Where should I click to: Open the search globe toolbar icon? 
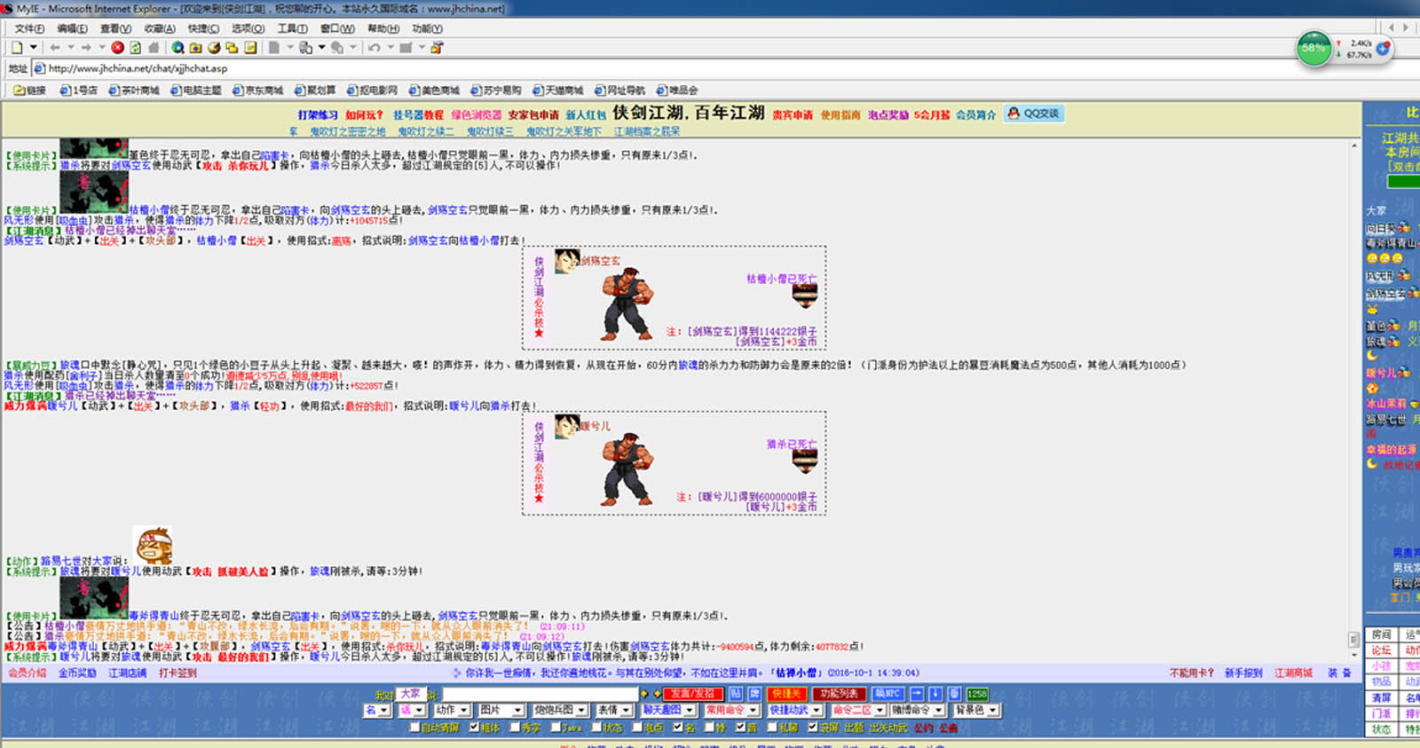(177, 48)
